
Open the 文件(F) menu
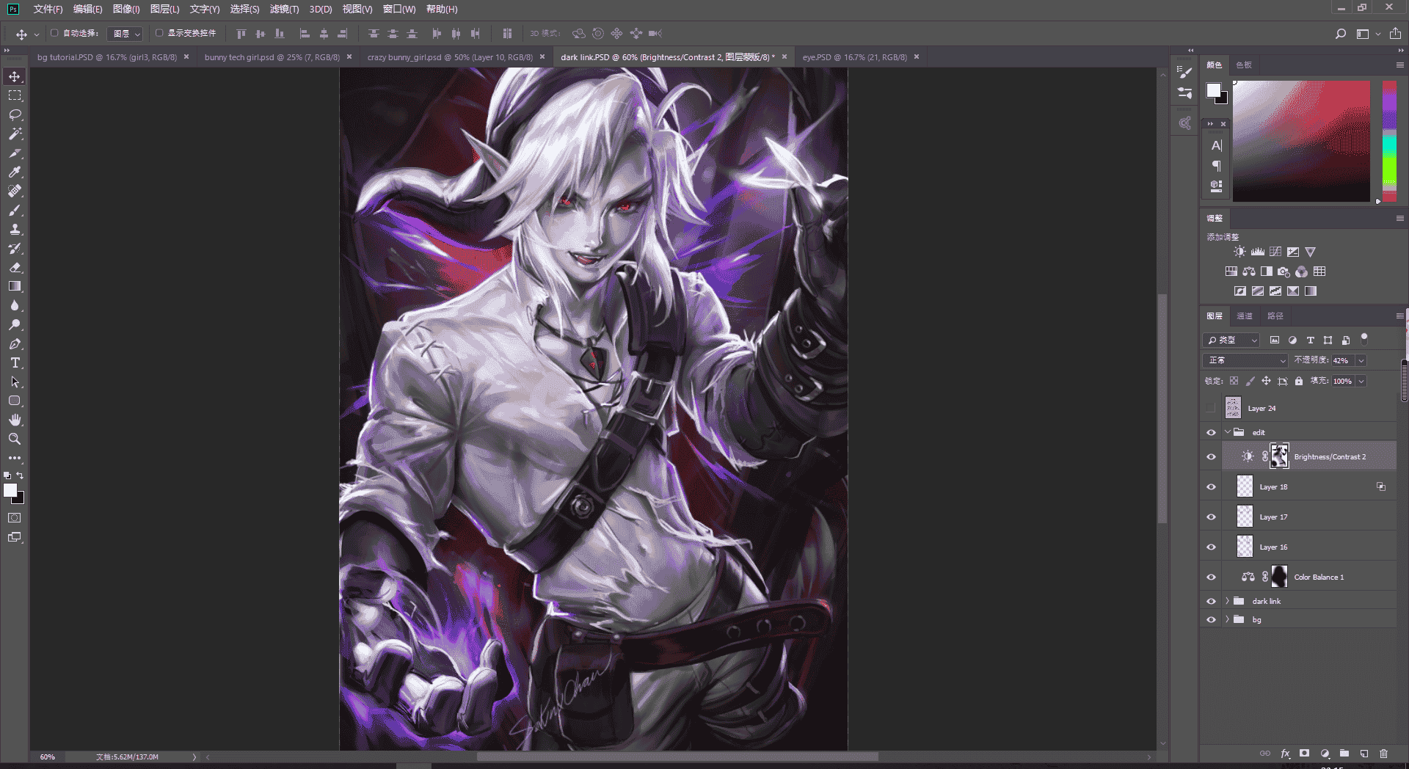(x=48, y=9)
